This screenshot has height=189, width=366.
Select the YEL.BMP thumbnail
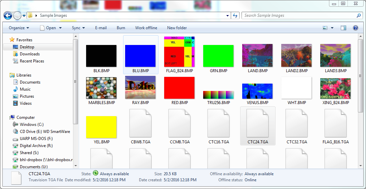point(101,127)
